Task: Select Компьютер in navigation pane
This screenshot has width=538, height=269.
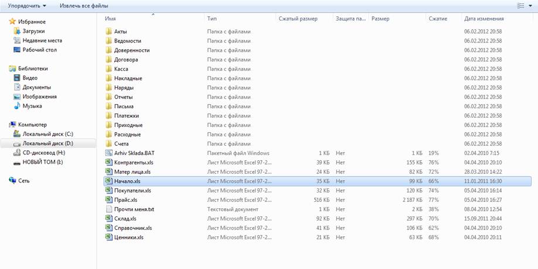Action: (x=32, y=125)
